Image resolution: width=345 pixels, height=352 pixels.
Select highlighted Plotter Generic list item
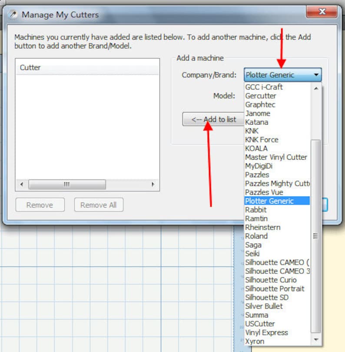tap(277, 201)
